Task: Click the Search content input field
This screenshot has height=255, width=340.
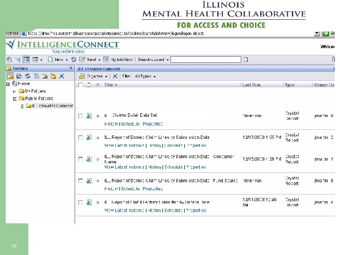Action: (x=206, y=59)
